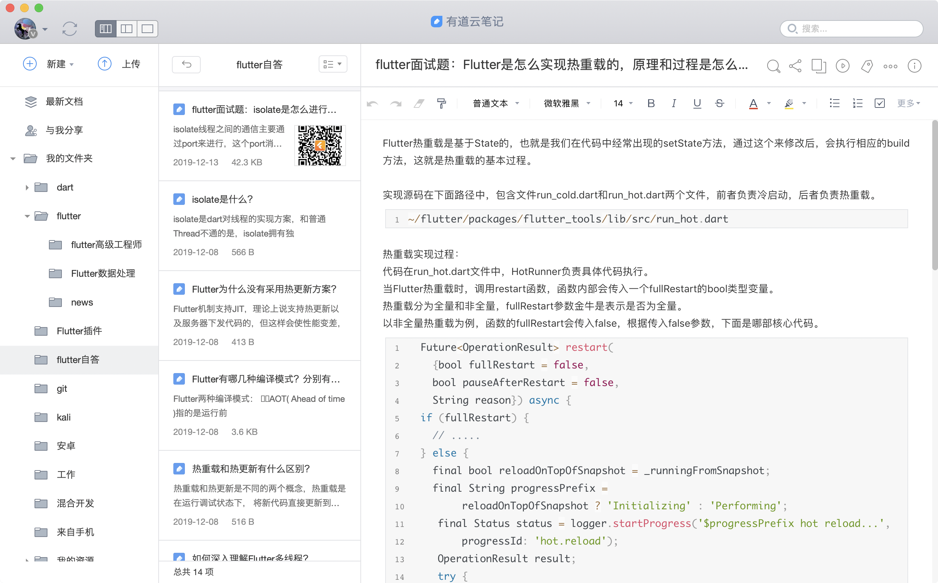Collapse the 我的文件夹 folder tree

(13, 159)
